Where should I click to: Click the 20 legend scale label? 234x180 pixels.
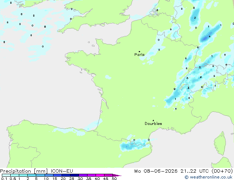[63, 179]
